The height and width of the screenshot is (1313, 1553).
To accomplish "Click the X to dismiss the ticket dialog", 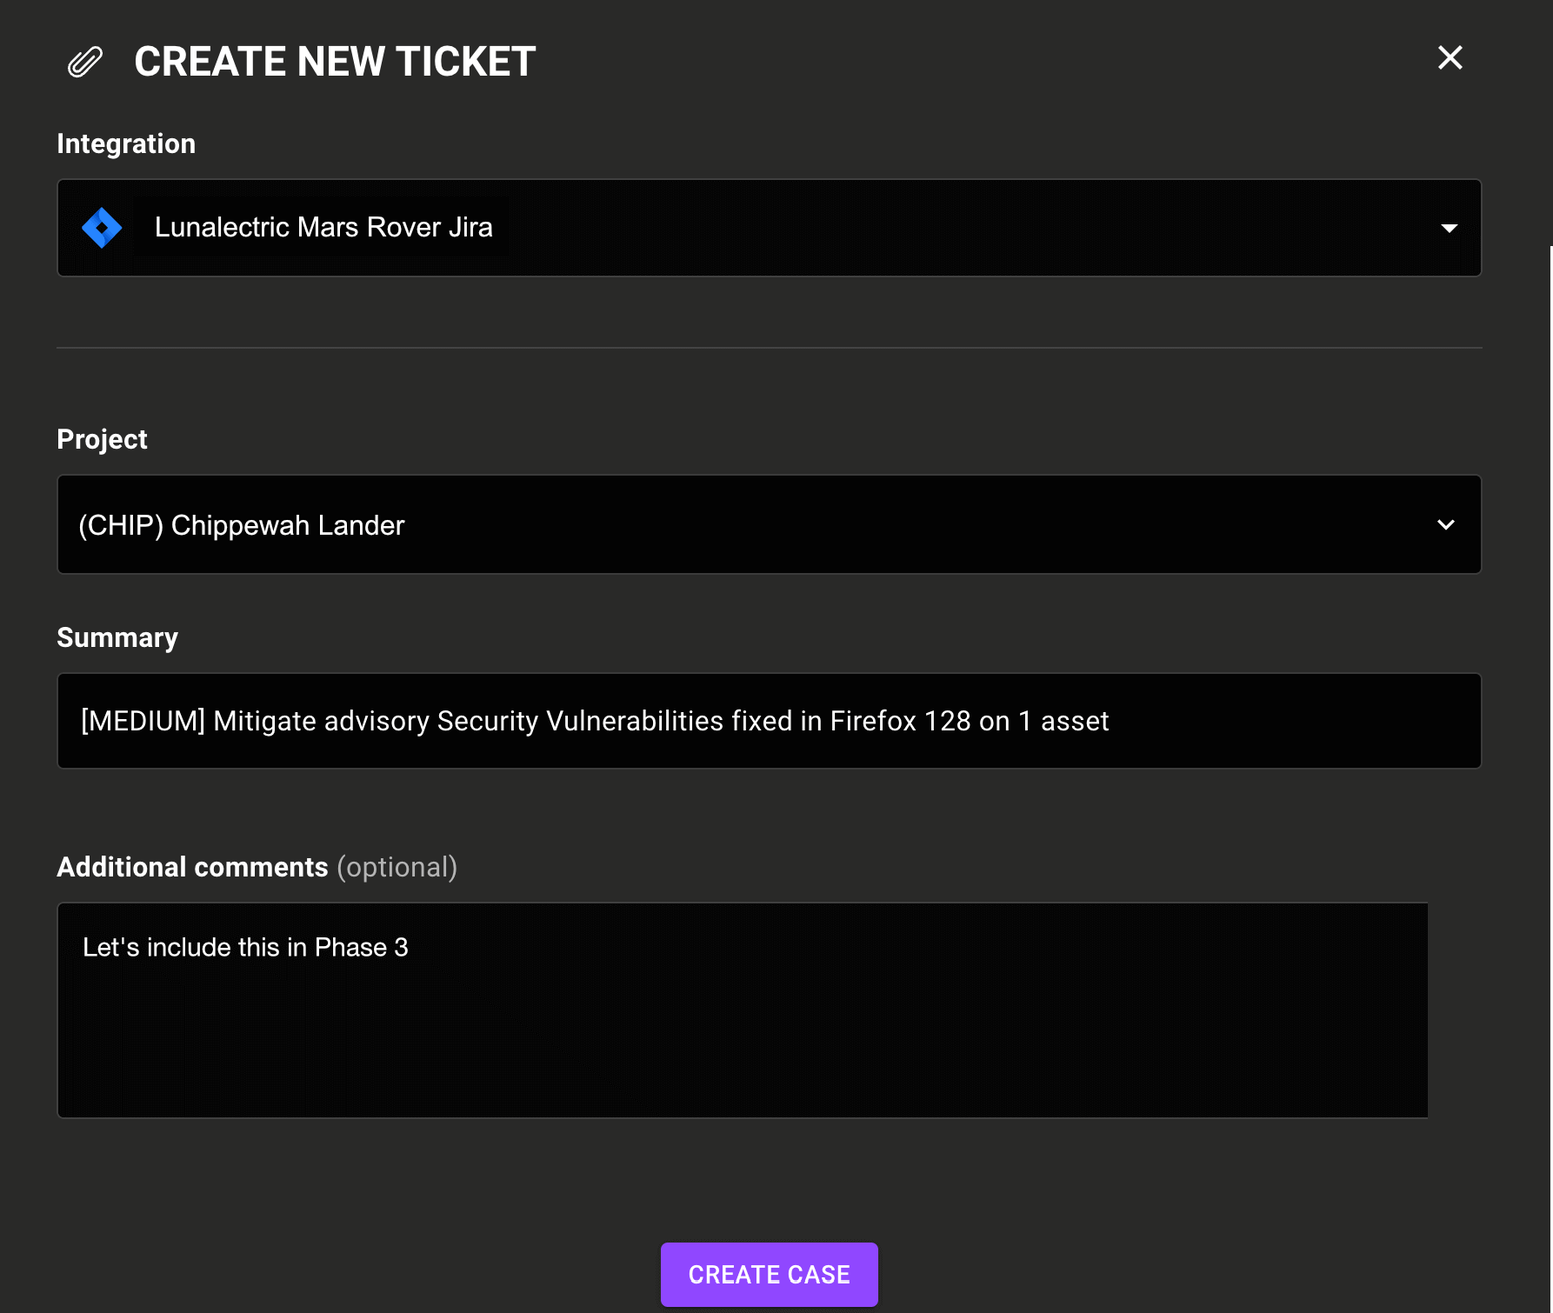I will tap(1450, 57).
